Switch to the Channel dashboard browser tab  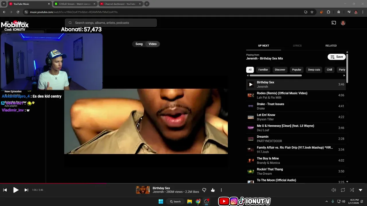120,4
